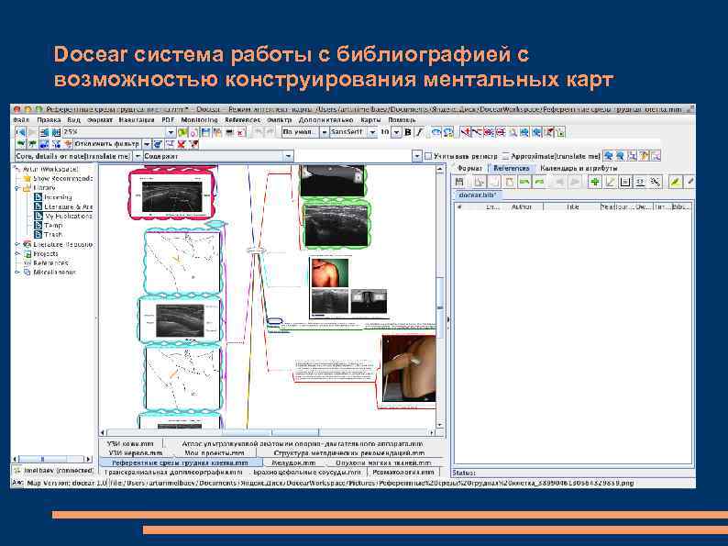The height and width of the screenshot is (546, 728).
Task: Click the green plus new entry icon
Action: (x=594, y=183)
